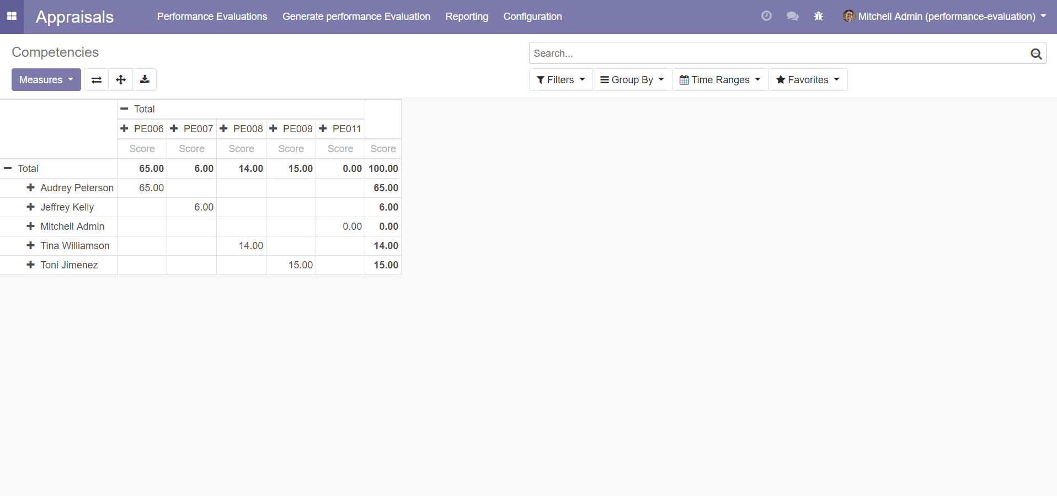1057x496 pixels.
Task: Open the Measures dropdown
Action: point(46,80)
